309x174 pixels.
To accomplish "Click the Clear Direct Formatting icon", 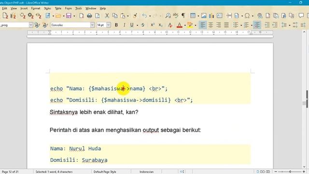I will point(170,25).
